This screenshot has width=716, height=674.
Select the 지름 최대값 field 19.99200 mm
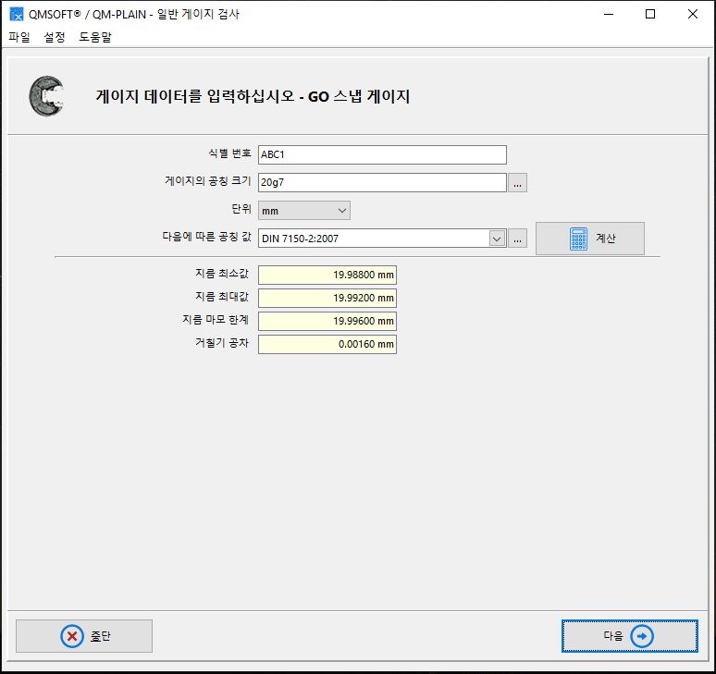click(327, 298)
